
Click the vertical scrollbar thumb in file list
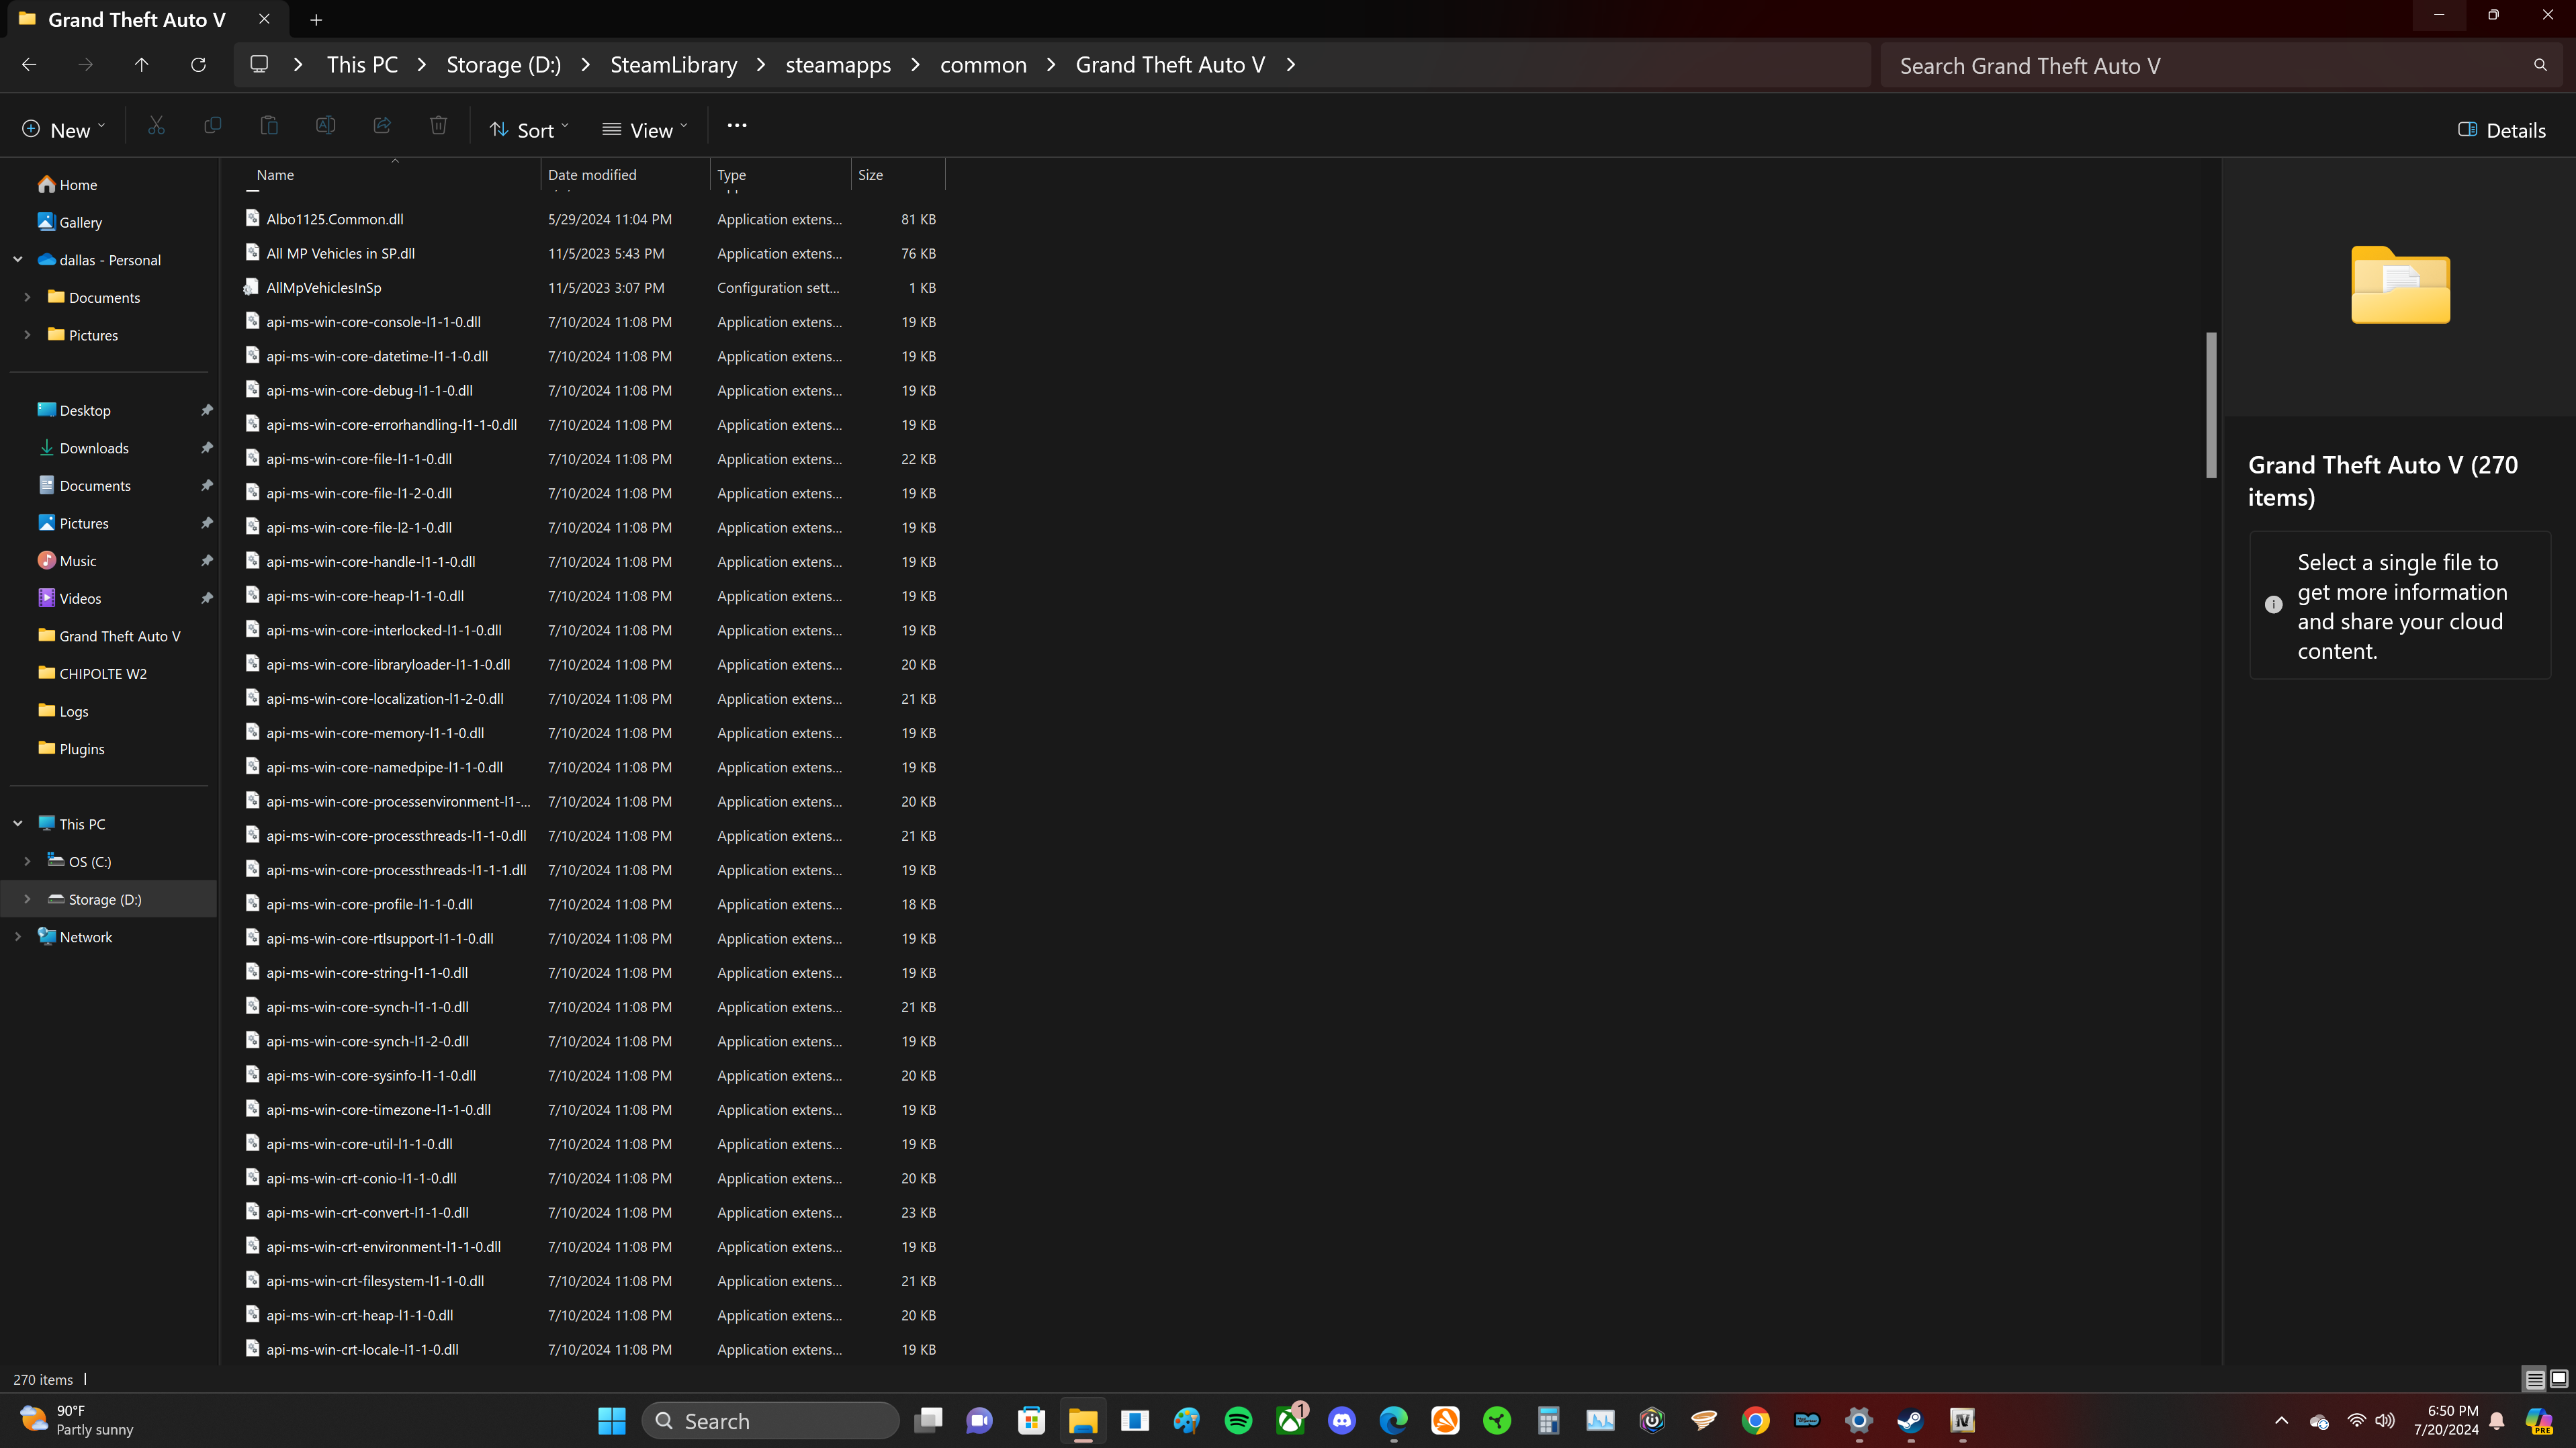click(x=2211, y=405)
